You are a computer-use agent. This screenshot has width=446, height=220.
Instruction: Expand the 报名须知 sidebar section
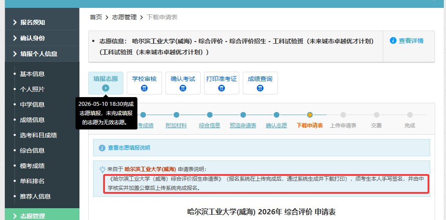[x=42, y=22]
